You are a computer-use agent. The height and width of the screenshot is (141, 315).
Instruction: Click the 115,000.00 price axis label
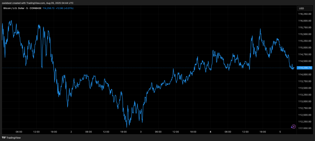(305, 48)
